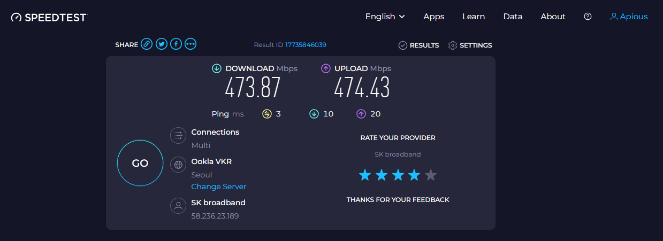
Task: Open result ID 17735846039 link
Action: point(306,45)
